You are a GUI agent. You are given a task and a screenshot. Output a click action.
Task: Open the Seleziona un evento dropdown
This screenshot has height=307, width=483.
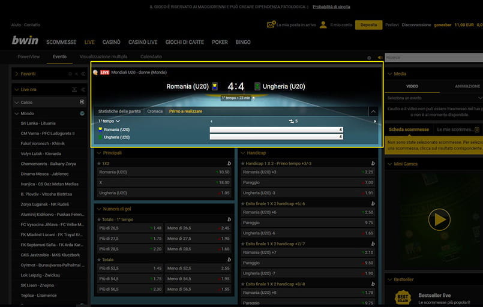435,98
